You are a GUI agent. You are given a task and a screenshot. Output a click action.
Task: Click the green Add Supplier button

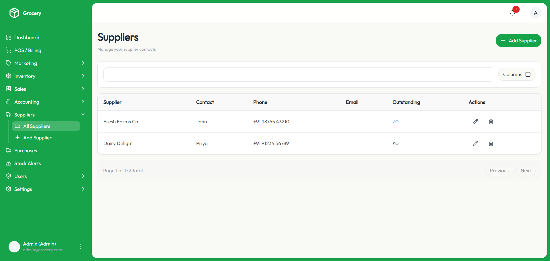click(x=518, y=41)
